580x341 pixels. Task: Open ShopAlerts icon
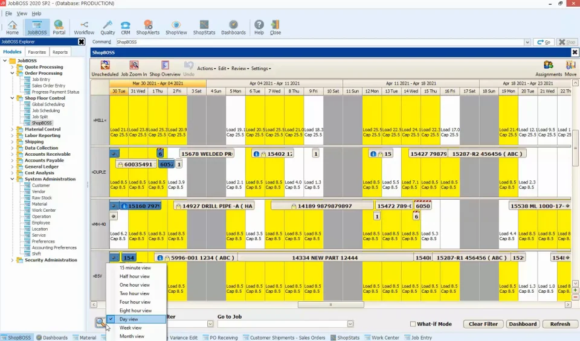point(147,28)
